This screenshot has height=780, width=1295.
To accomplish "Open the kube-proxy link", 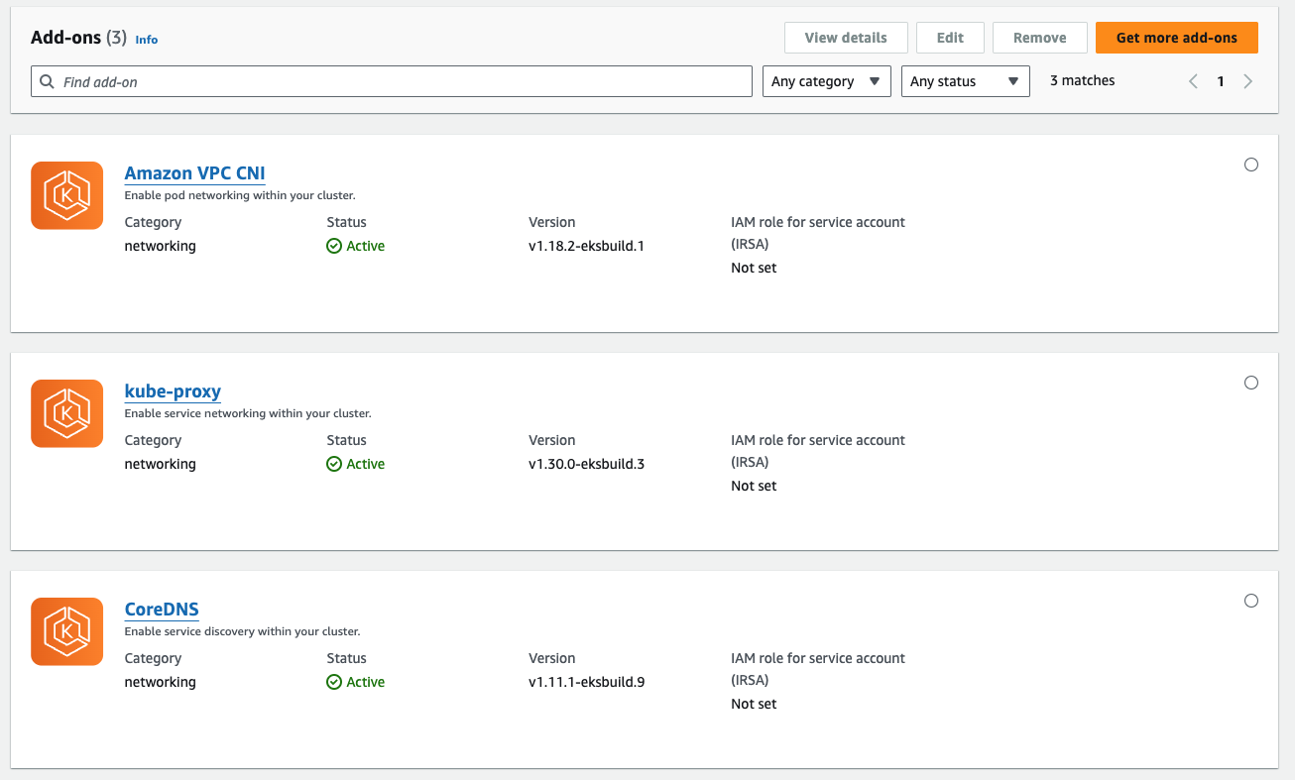I will 173,391.
